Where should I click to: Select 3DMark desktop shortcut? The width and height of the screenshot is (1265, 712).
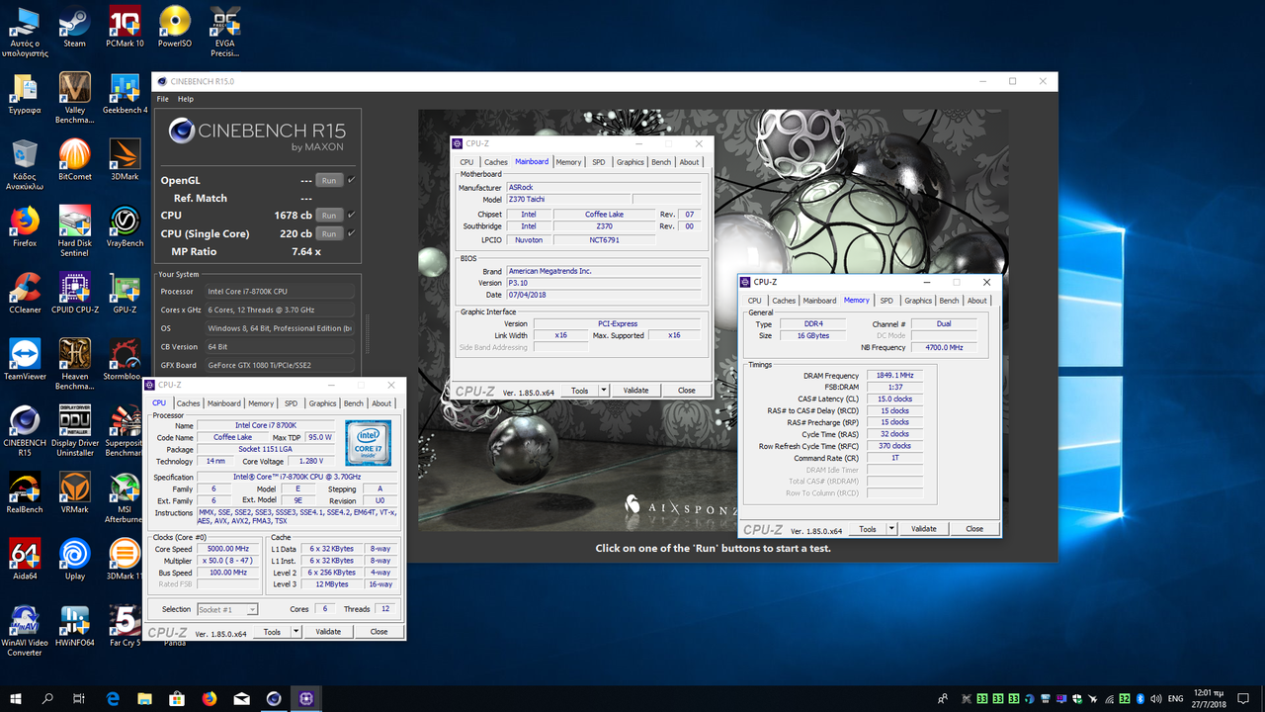pos(125,159)
